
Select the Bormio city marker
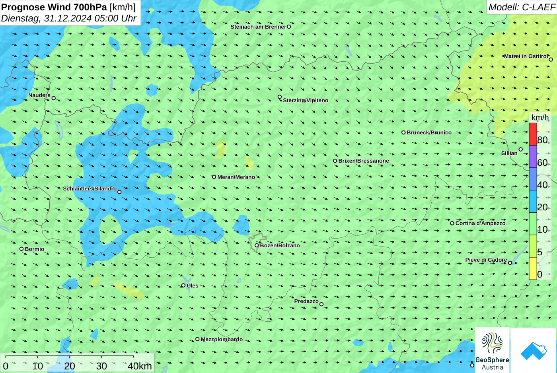point(21,249)
